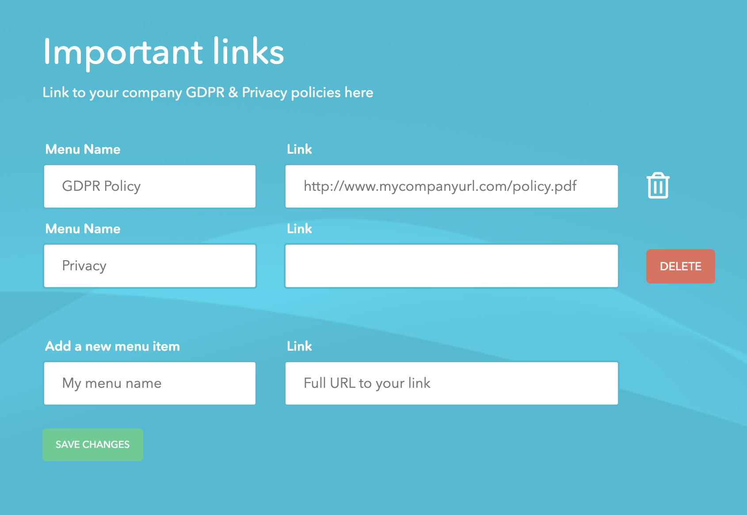The height and width of the screenshot is (515, 747).
Task: Click the SAVE CHANGES button
Action: [92, 444]
